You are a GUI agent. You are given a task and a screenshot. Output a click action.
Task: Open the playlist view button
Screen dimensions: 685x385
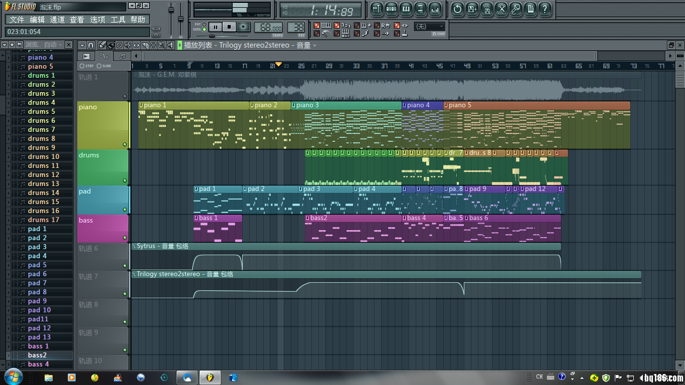(377, 9)
